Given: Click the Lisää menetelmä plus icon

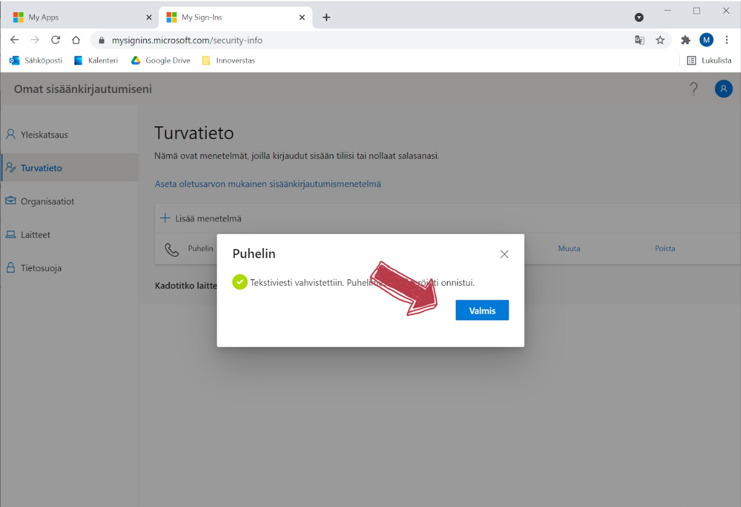Looking at the screenshot, I should click(165, 218).
